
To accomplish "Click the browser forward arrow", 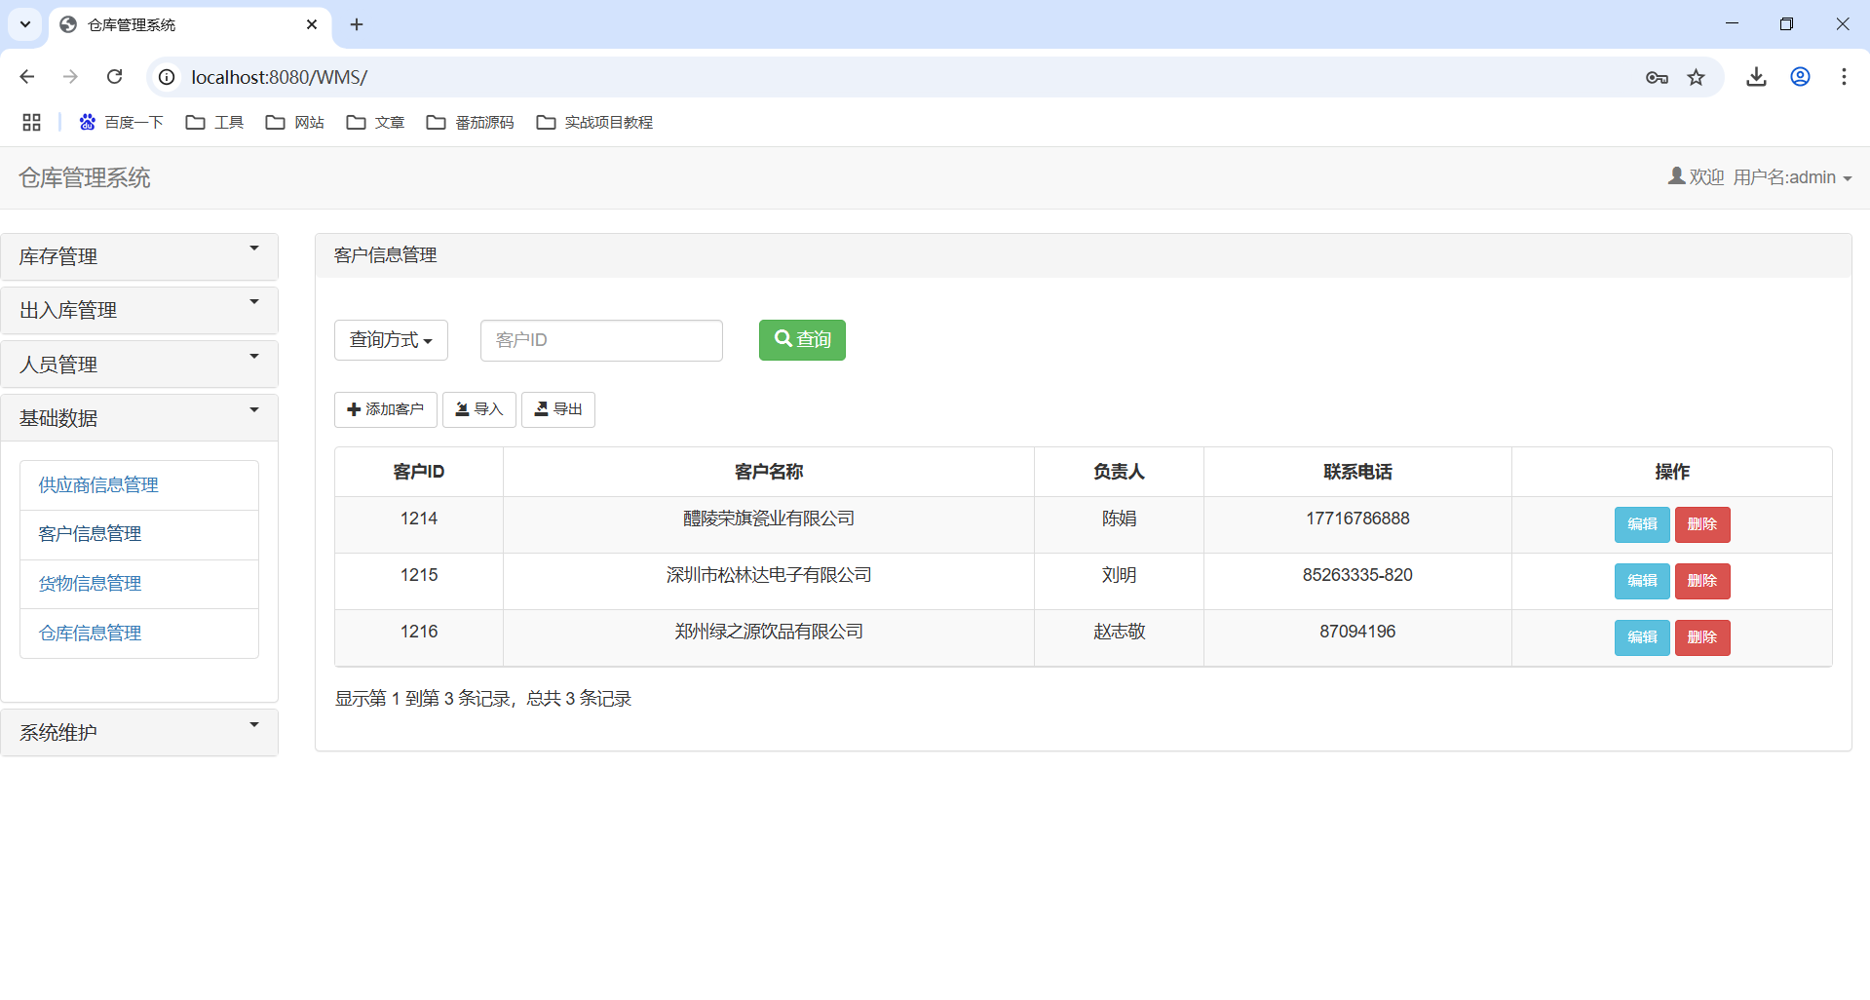I will point(70,77).
